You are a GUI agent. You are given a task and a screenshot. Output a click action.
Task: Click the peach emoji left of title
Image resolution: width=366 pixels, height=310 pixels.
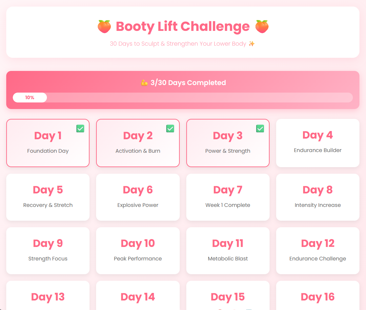104,26
